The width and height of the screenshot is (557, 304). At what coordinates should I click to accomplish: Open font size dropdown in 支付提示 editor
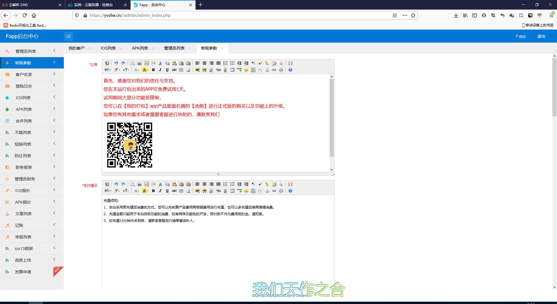tap(126, 191)
